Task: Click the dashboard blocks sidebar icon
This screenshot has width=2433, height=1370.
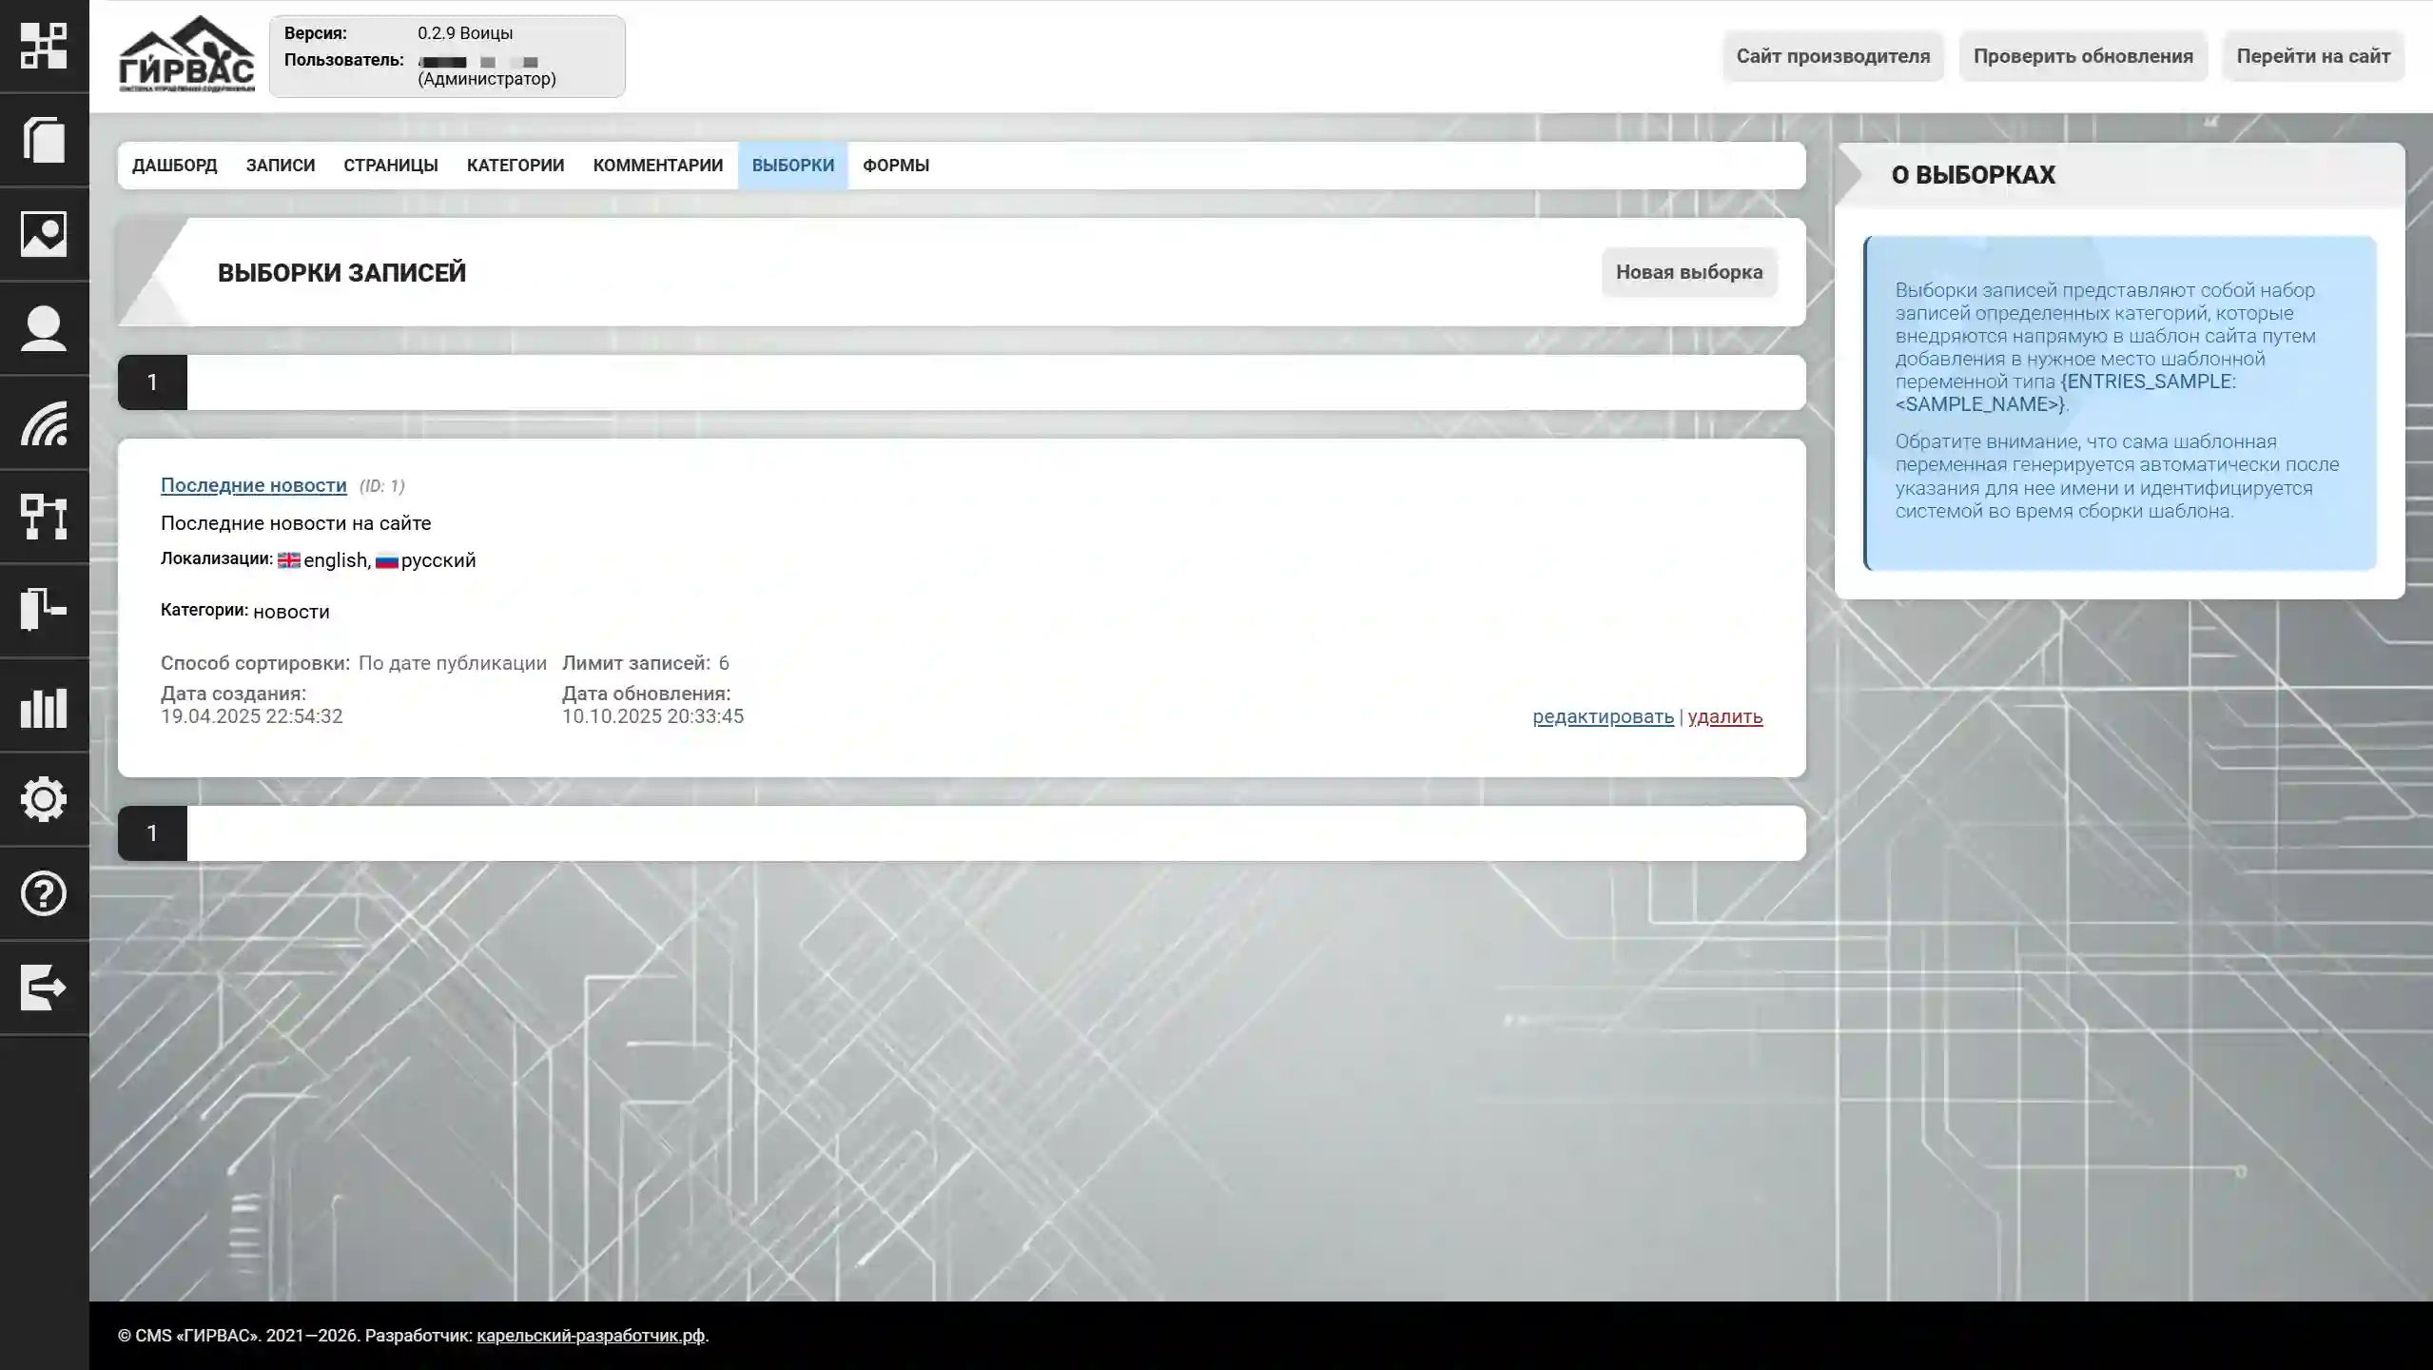Action: (44, 46)
